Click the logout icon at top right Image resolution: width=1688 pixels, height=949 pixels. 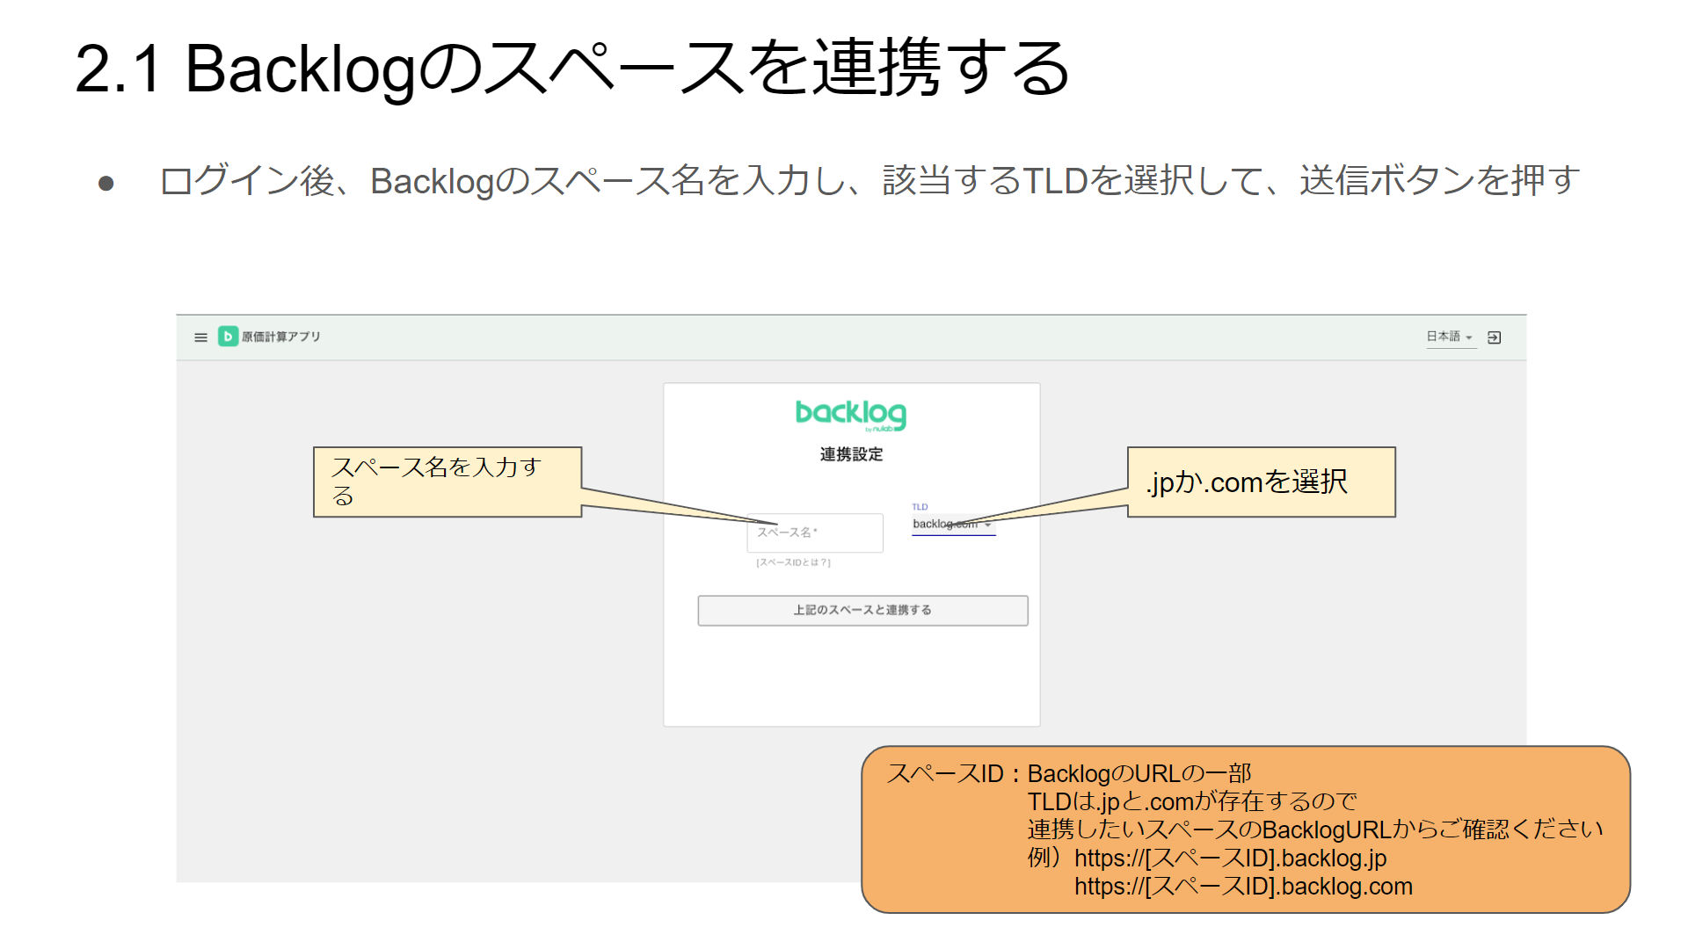[1494, 337]
